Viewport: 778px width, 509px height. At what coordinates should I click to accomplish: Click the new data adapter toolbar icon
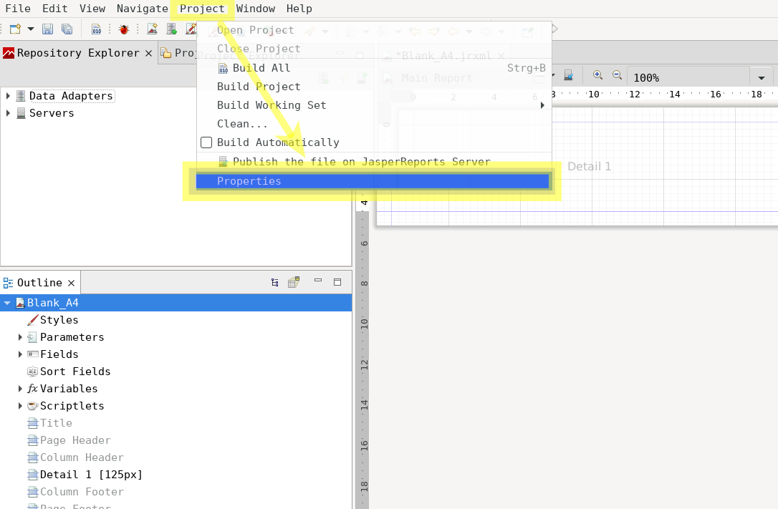tap(171, 29)
